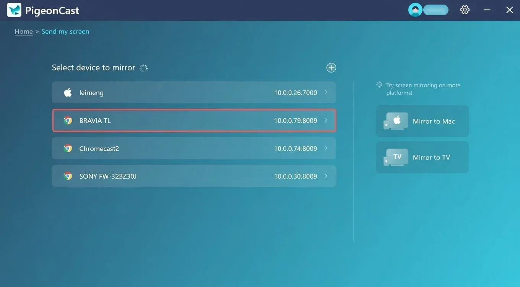
Task: Select the BRAVIA TL device name
Action: [95, 121]
